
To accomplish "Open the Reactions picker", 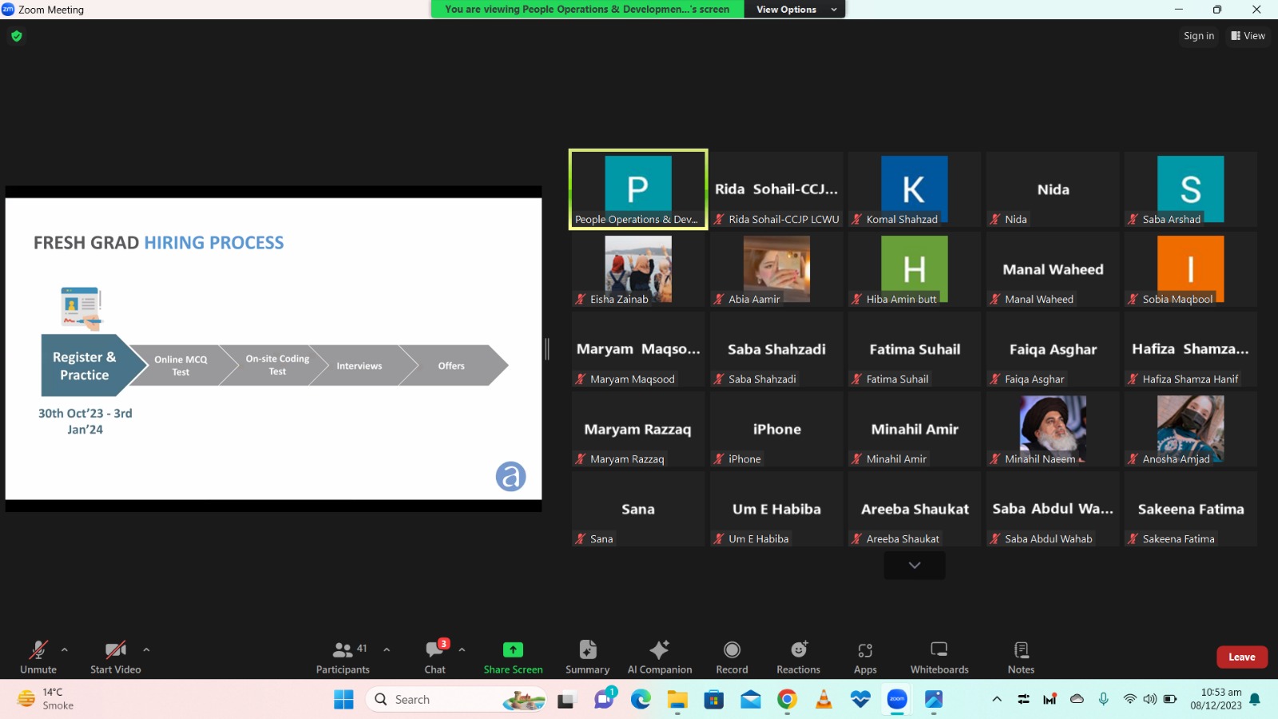I will 798,657.
